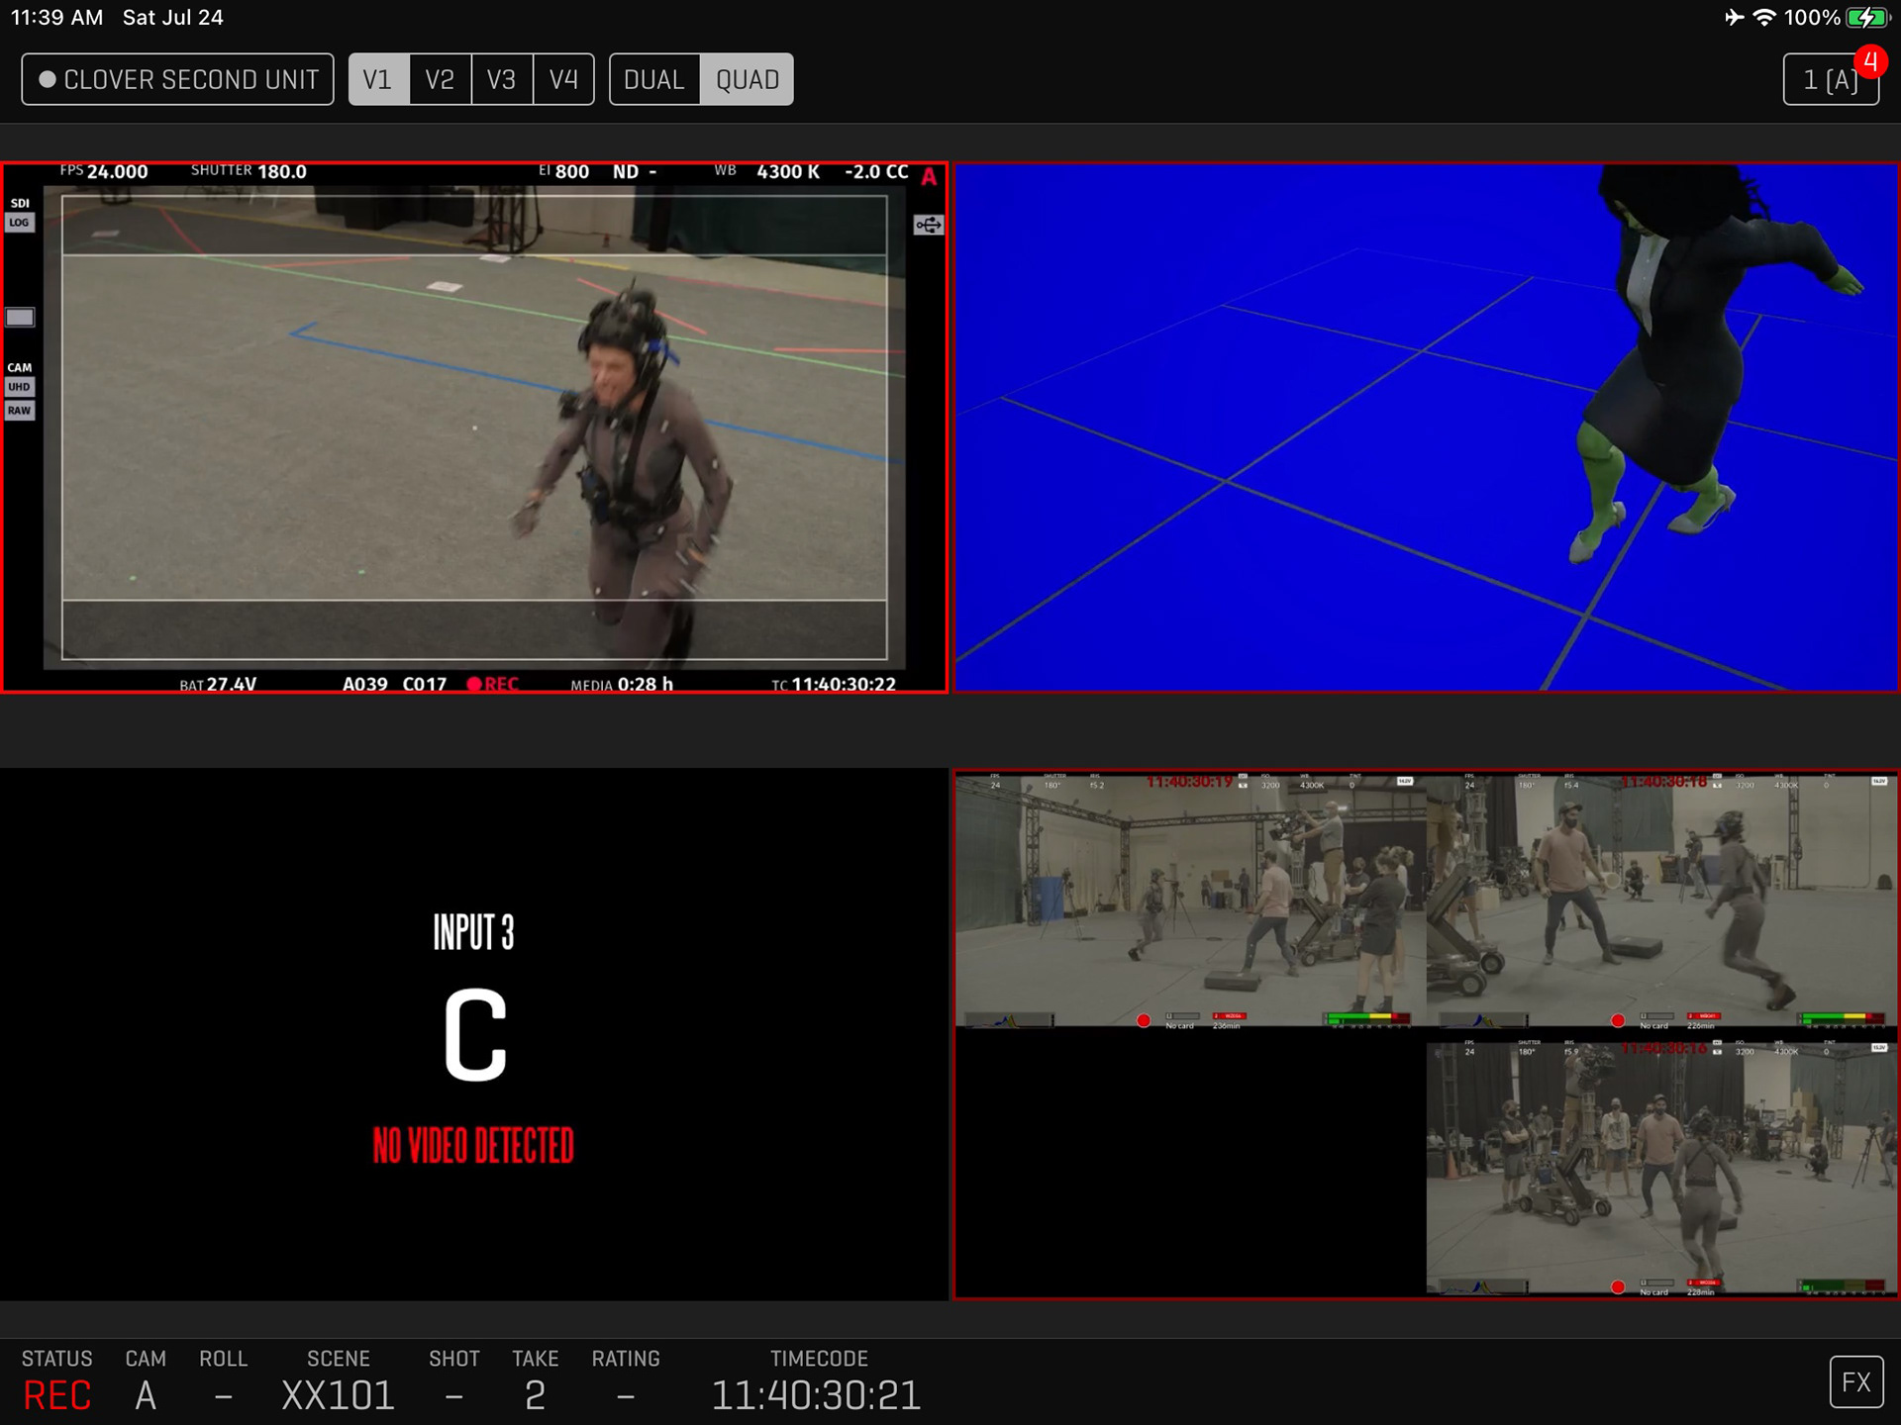Tap the red A camera letter icon
Image resolution: width=1901 pixels, height=1425 pixels.
point(929,177)
